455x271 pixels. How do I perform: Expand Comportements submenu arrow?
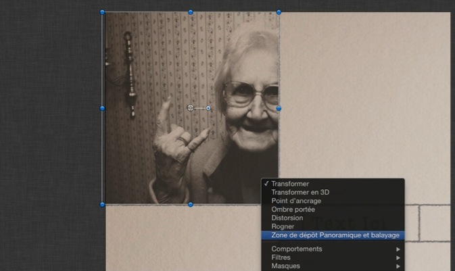pos(398,249)
